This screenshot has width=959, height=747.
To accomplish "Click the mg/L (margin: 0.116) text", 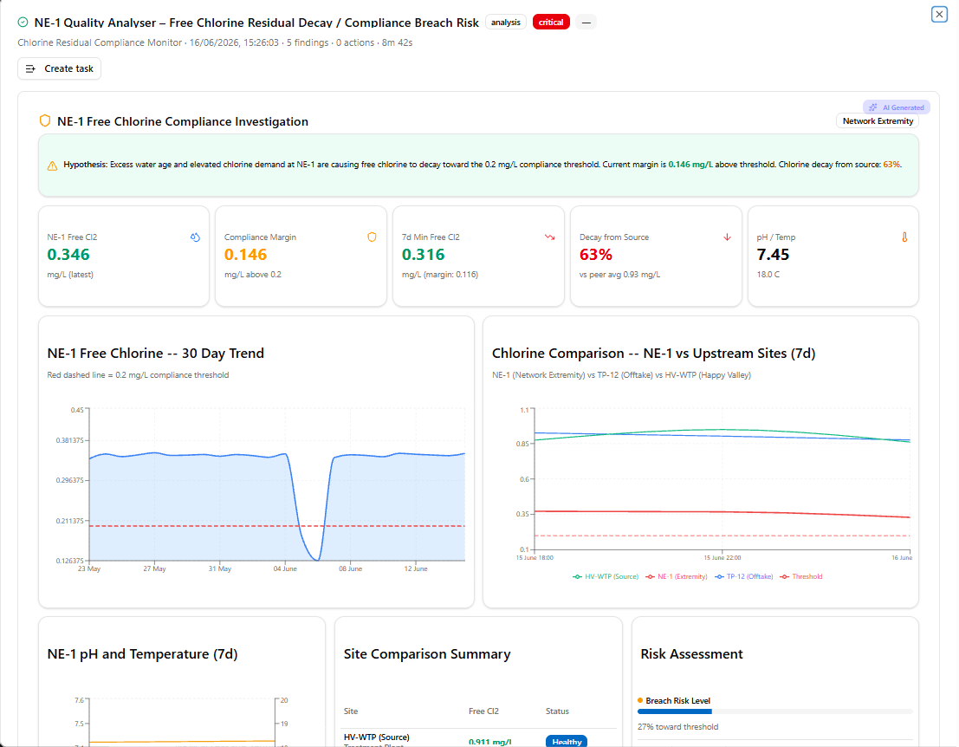I will coord(440,275).
